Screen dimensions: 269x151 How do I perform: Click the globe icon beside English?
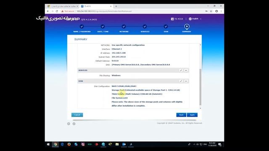pos(190,19)
